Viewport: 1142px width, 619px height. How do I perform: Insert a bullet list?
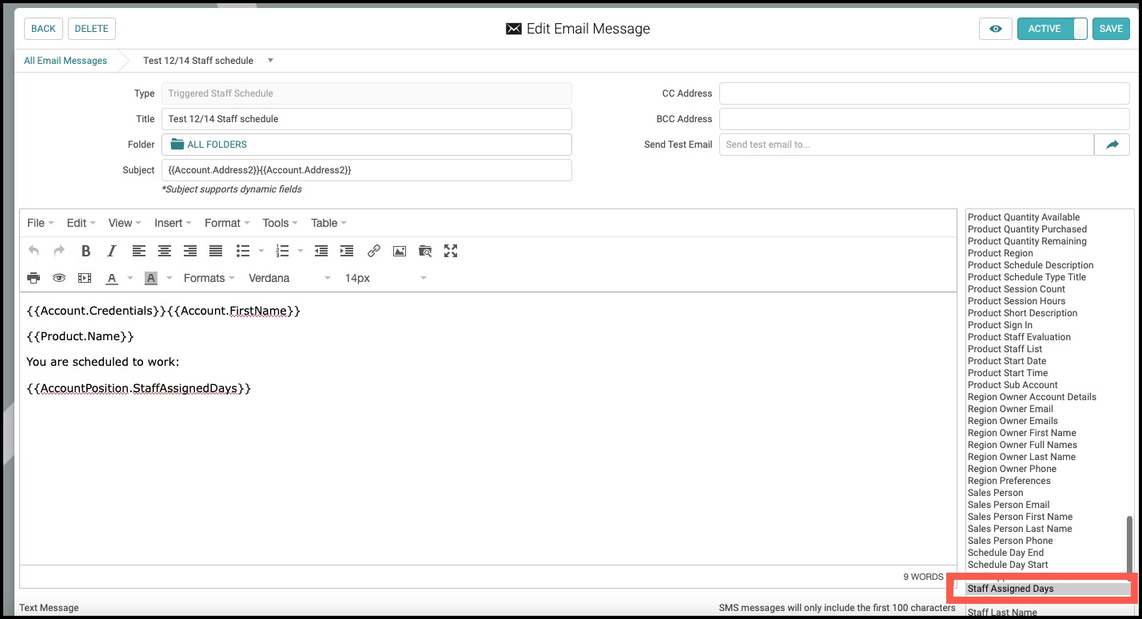click(243, 251)
